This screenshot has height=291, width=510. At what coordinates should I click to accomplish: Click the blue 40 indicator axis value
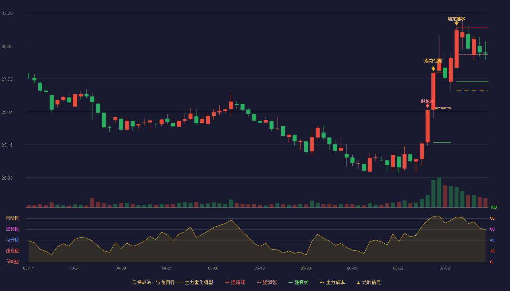coord(492,240)
